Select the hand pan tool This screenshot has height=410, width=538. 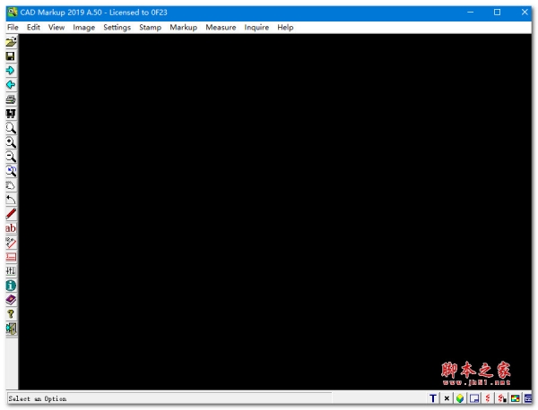11,185
